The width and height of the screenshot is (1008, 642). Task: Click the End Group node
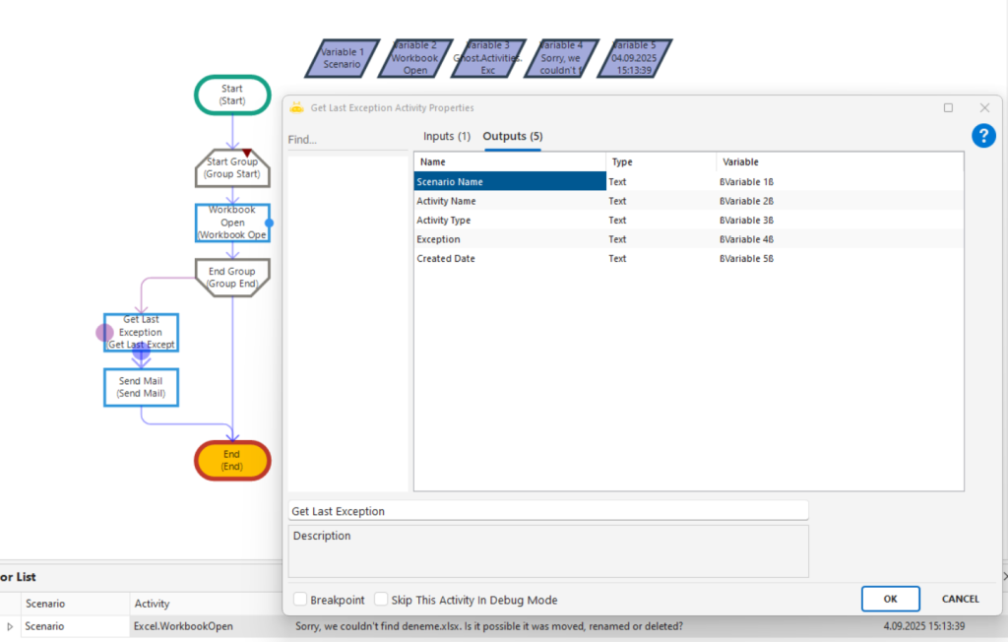(232, 277)
